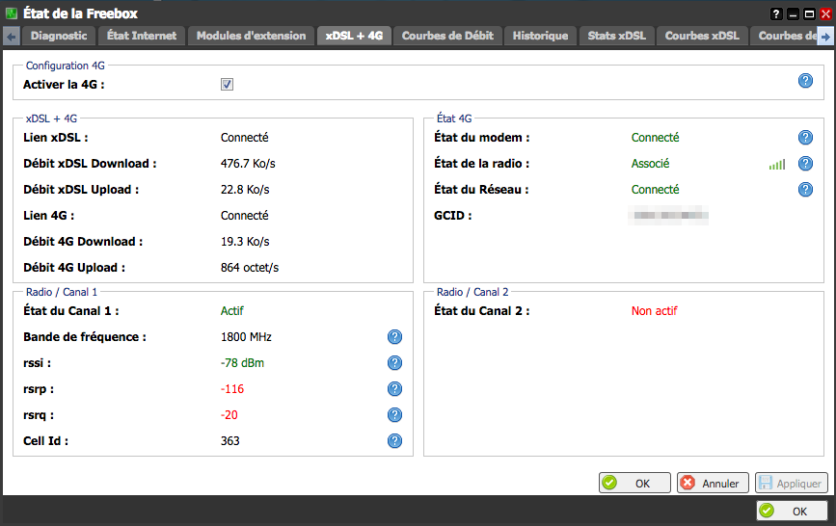This screenshot has height=526, width=836.
Task: Show help for rsrp value
Action: (394, 389)
